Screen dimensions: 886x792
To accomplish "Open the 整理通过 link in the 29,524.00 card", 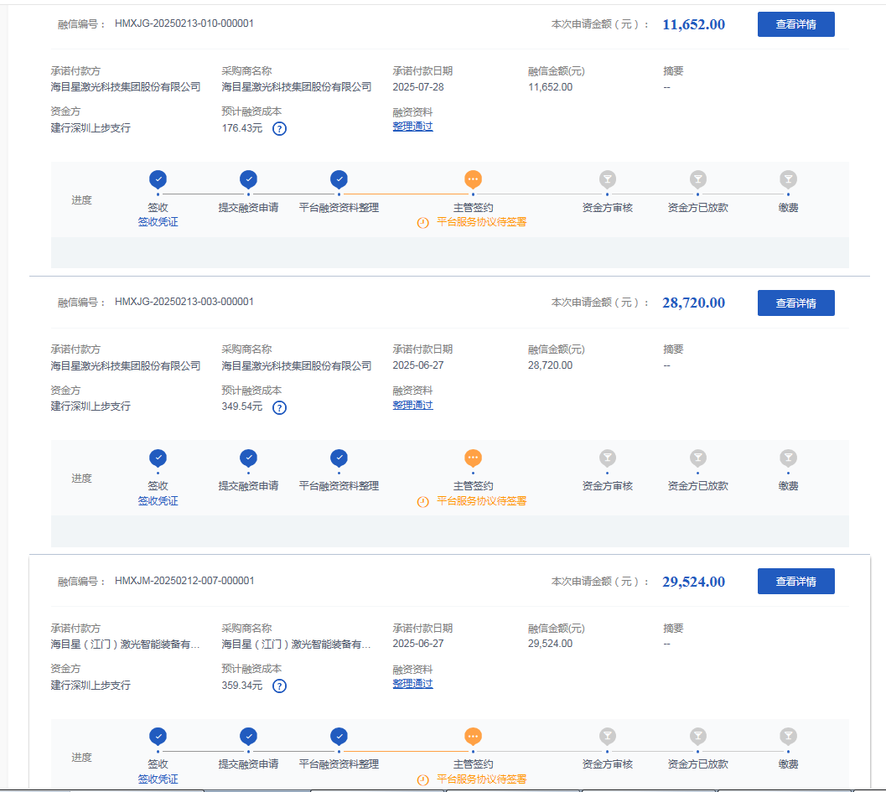I will [x=412, y=684].
